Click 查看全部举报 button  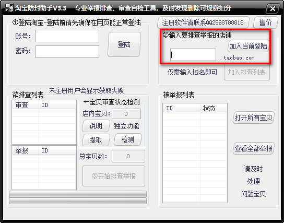(x=254, y=148)
